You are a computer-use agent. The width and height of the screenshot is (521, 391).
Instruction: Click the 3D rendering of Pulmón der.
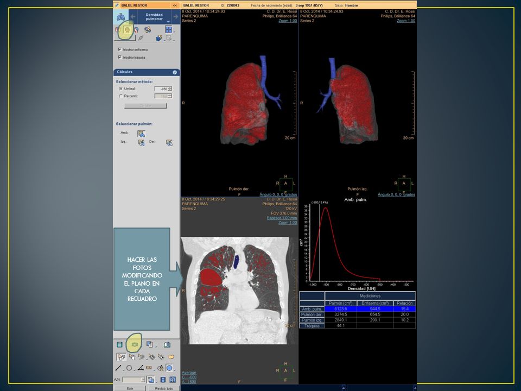tap(245, 104)
